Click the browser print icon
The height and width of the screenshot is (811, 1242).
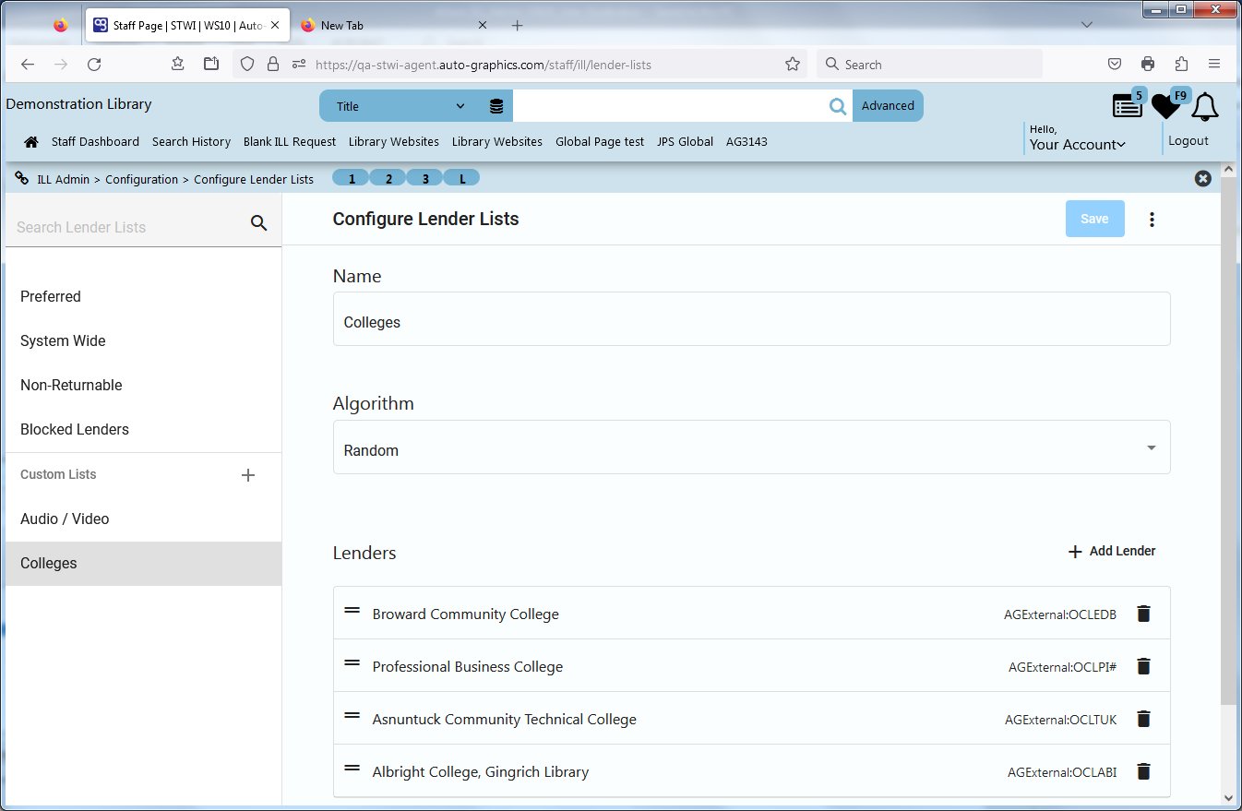click(1148, 64)
